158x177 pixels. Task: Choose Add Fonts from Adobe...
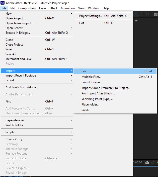tap(37, 87)
